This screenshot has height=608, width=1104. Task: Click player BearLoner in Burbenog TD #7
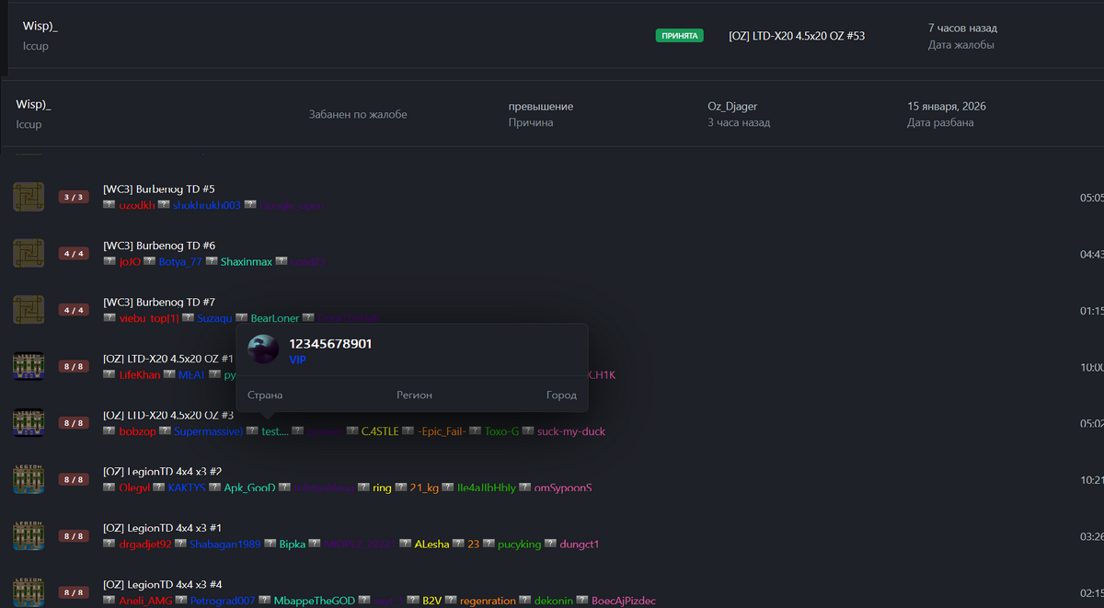click(274, 318)
